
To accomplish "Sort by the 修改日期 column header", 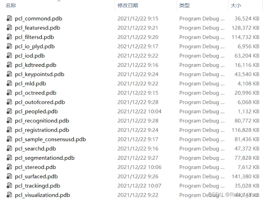I will 128,5.
